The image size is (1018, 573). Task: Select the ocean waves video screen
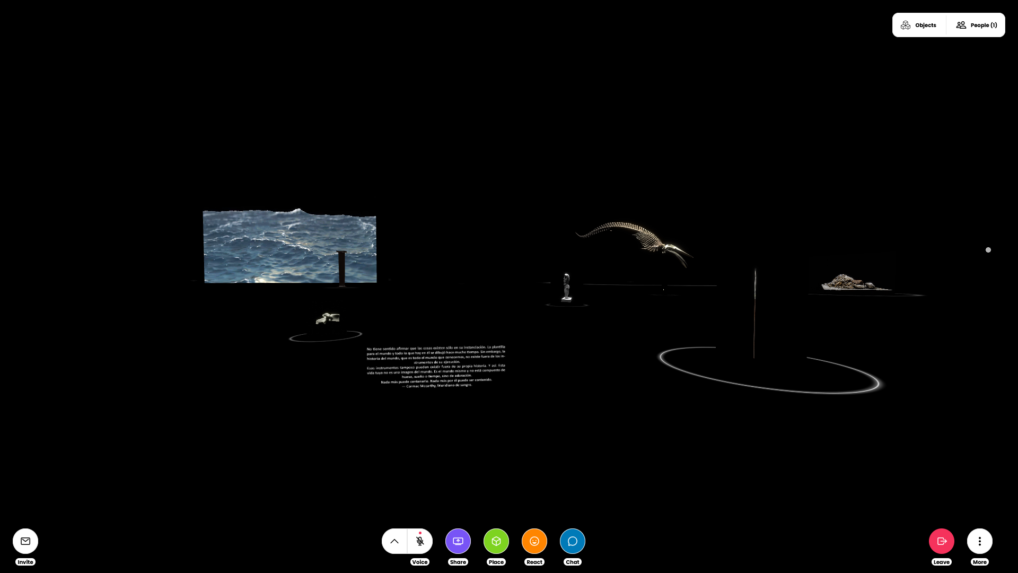(289, 246)
